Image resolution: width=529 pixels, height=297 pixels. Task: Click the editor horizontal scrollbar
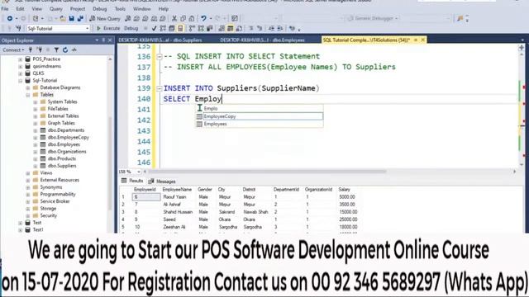(266, 172)
